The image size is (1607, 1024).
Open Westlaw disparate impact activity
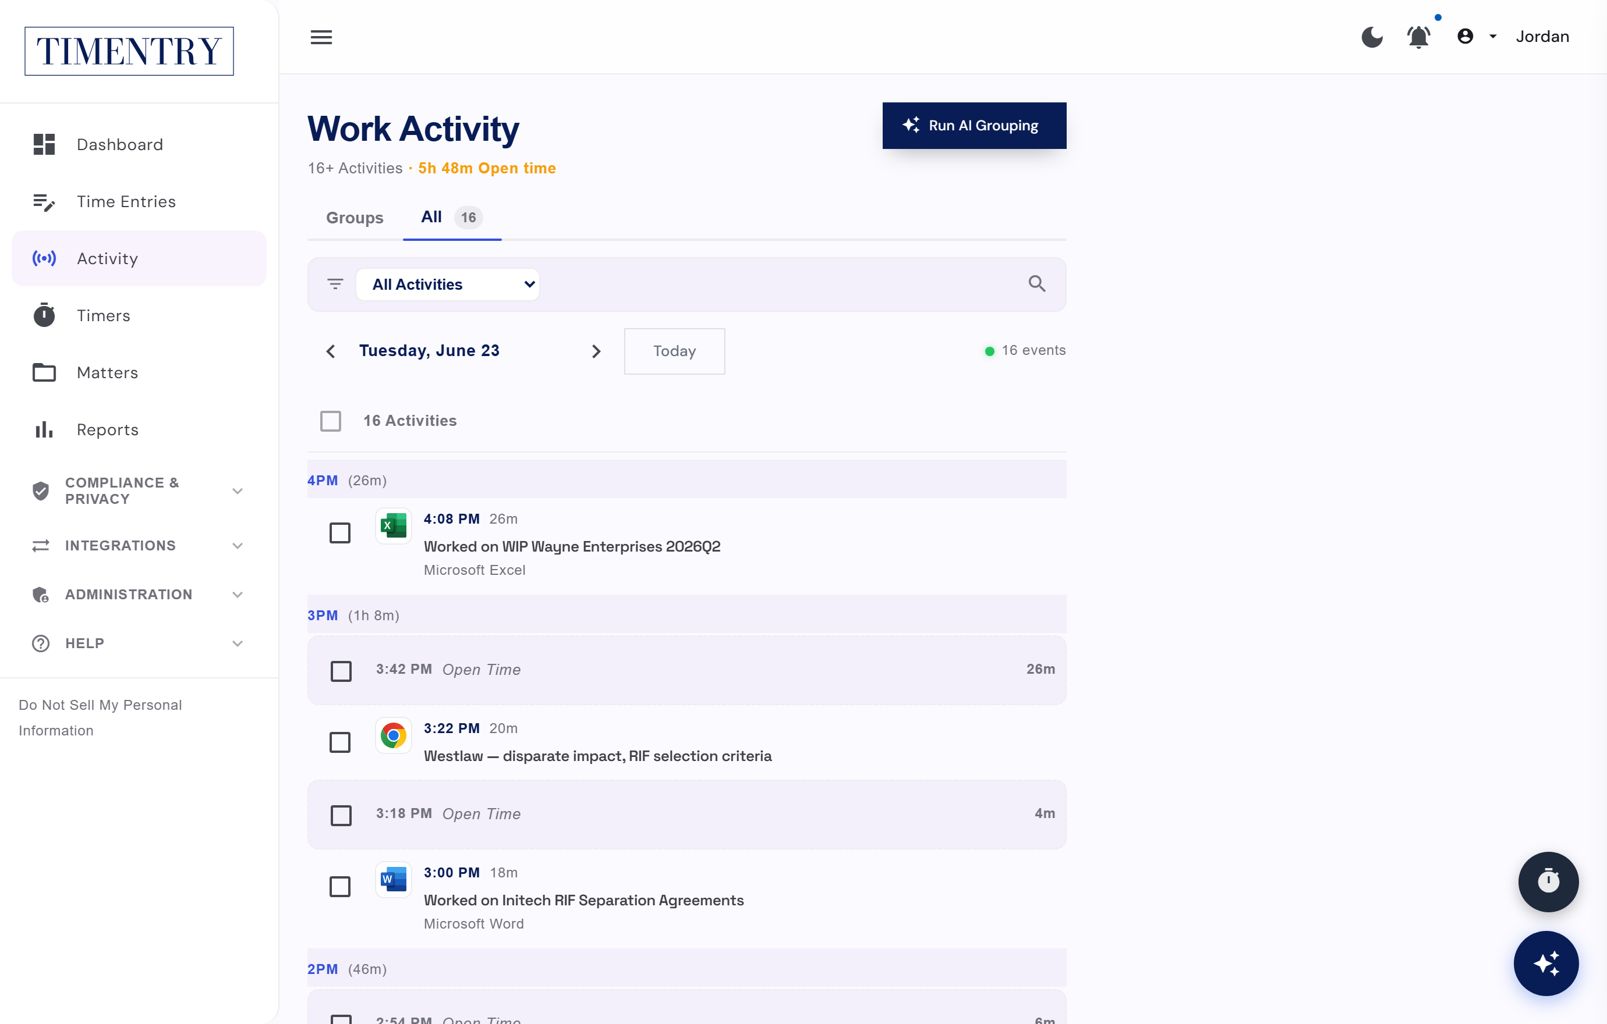597,756
